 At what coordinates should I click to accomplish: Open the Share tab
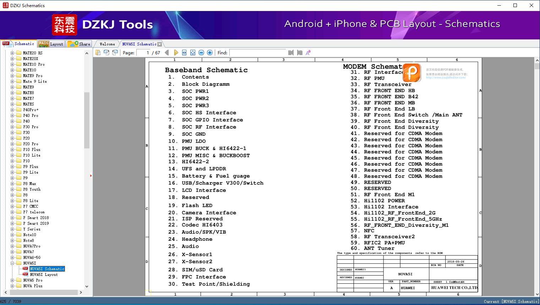(79, 44)
